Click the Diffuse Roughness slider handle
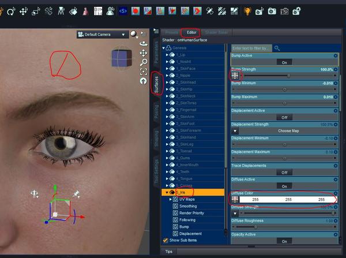 (255, 227)
